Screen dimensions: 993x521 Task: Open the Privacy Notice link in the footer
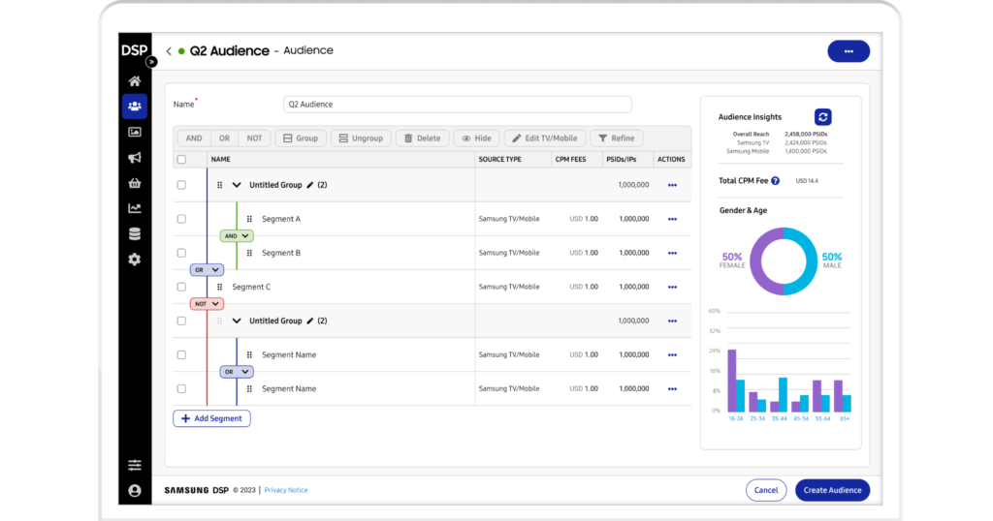click(286, 490)
